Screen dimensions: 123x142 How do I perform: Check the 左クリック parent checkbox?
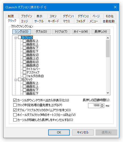pyautogui.click(x=20, y=37)
